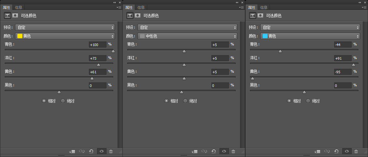368x157 pixels.
Task: Switch to 属性 tab in Yellows panel
Action: point(6,7)
